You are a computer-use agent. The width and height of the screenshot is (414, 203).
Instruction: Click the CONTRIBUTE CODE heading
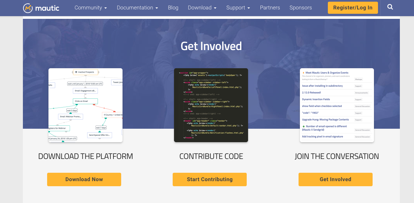(211, 156)
